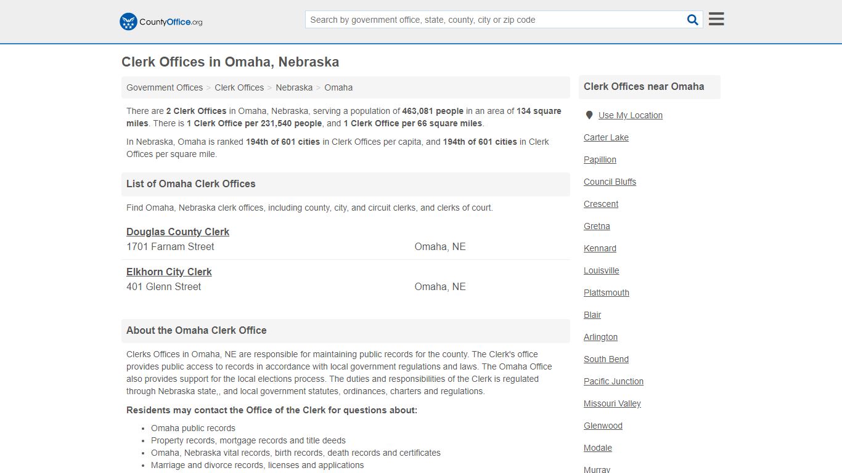This screenshot has height=473, width=842.
Task: Click Omaha, NE beside Elkhorn City Clerk
Action: point(440,286)
